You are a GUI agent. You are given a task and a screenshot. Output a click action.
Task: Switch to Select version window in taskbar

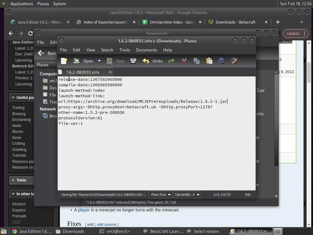(203, 231)
